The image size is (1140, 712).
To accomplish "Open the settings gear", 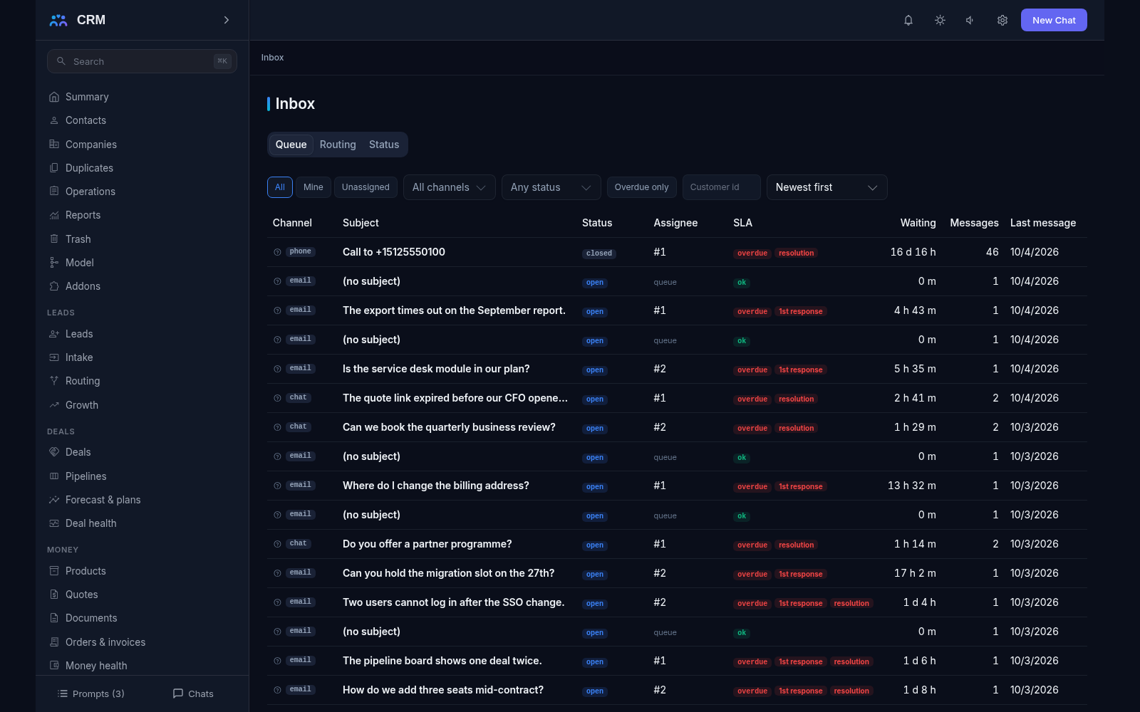I will pos(1002,20).
